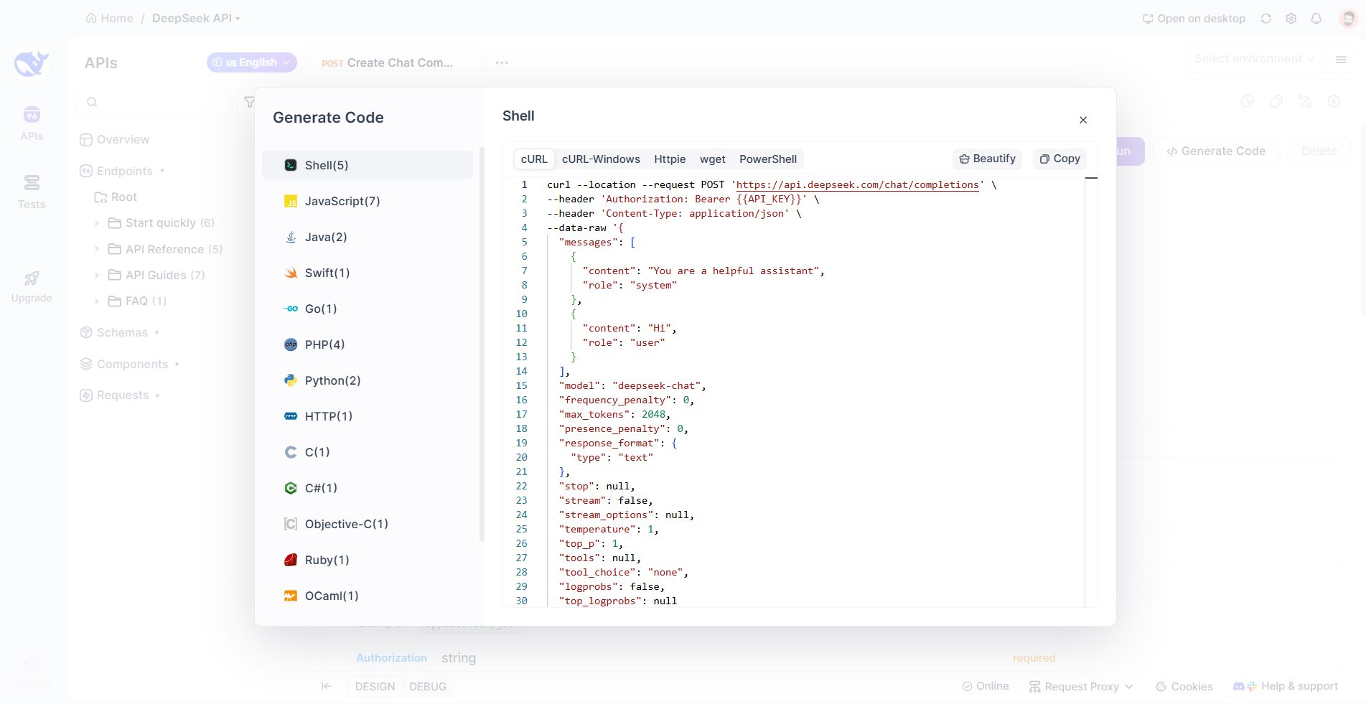Expand the API Guides folder
This screenshot has width=1366, height=704.
149,275
